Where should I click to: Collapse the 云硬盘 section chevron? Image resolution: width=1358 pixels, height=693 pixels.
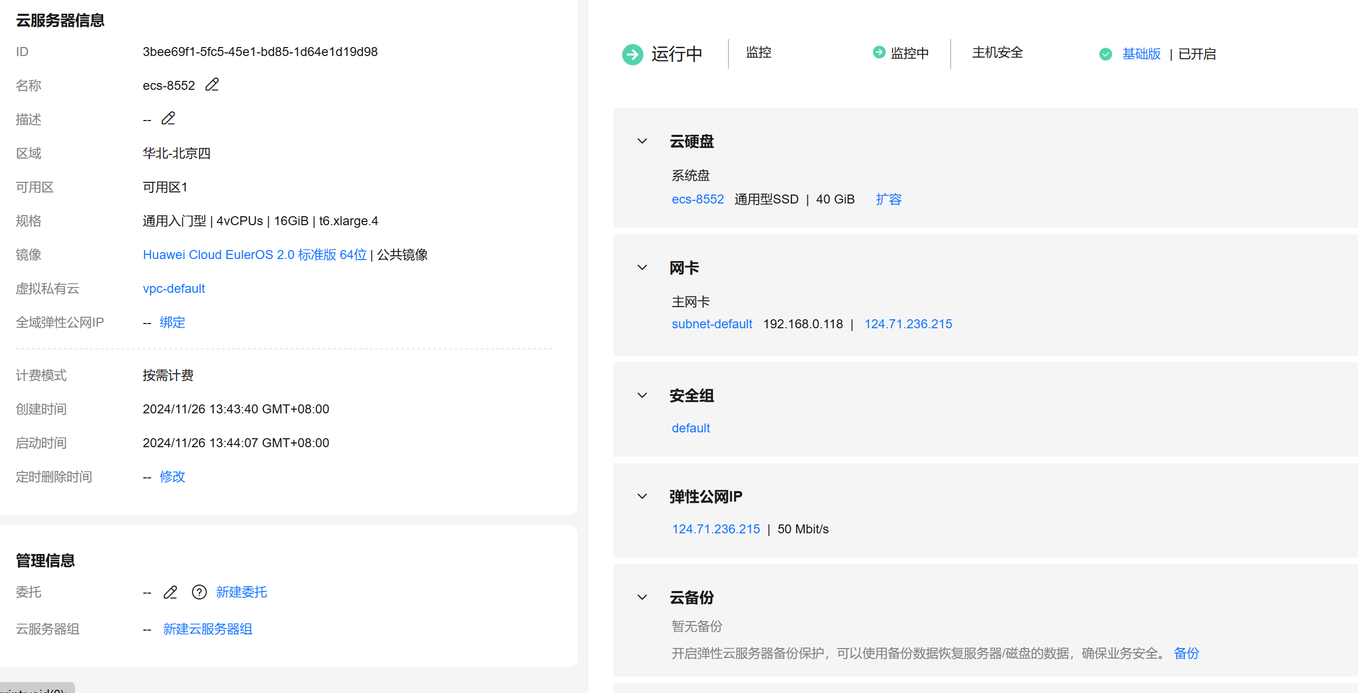click(x=642, y=141)
